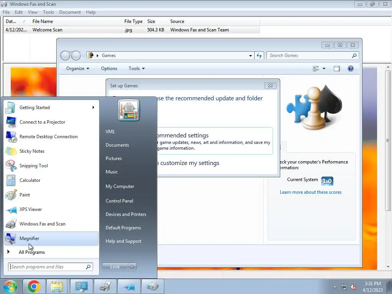Open XPS Viewer
The height and width of the screenshot is (294, 392).
[51, 209]
